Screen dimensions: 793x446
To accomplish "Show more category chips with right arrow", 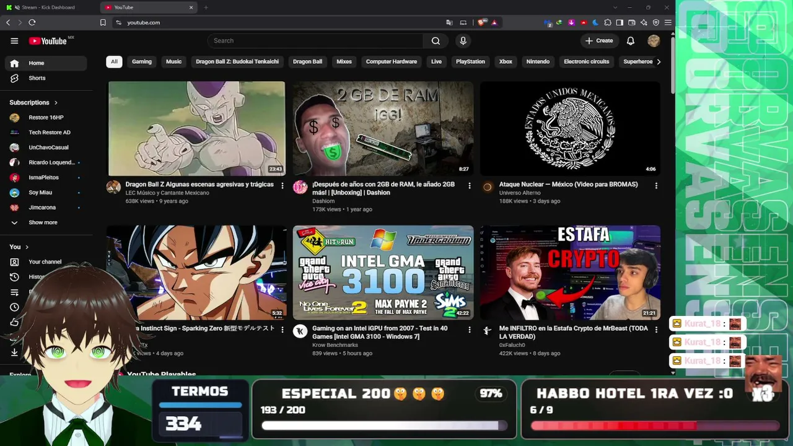I will 658,62.
